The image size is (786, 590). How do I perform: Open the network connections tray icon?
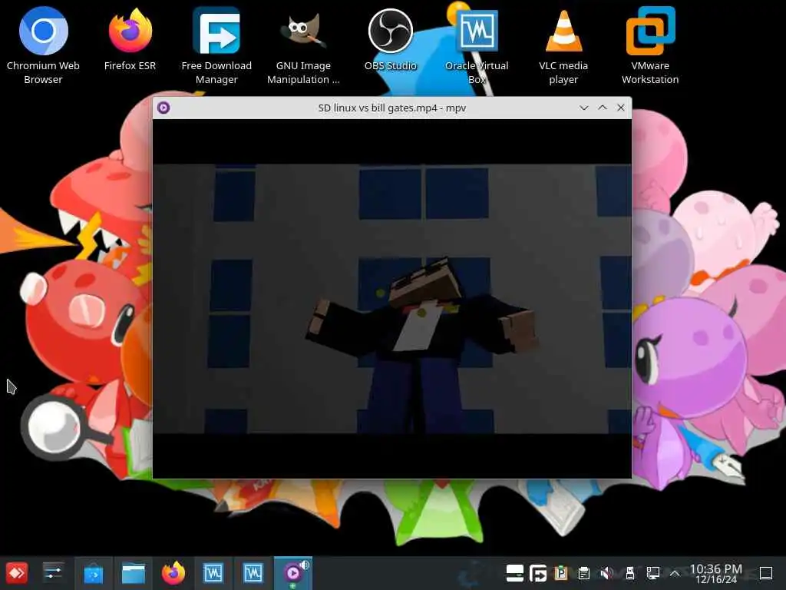[x=652, y=572]
